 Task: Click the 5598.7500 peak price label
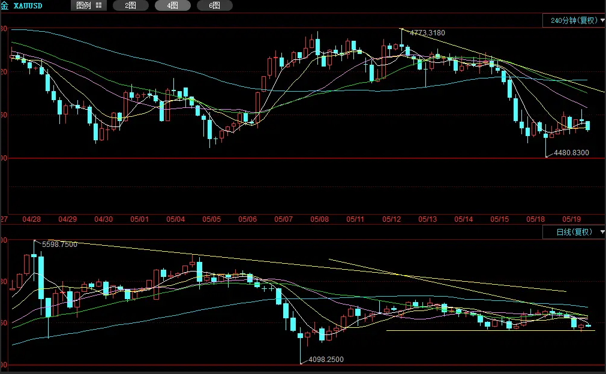(59, 245)
